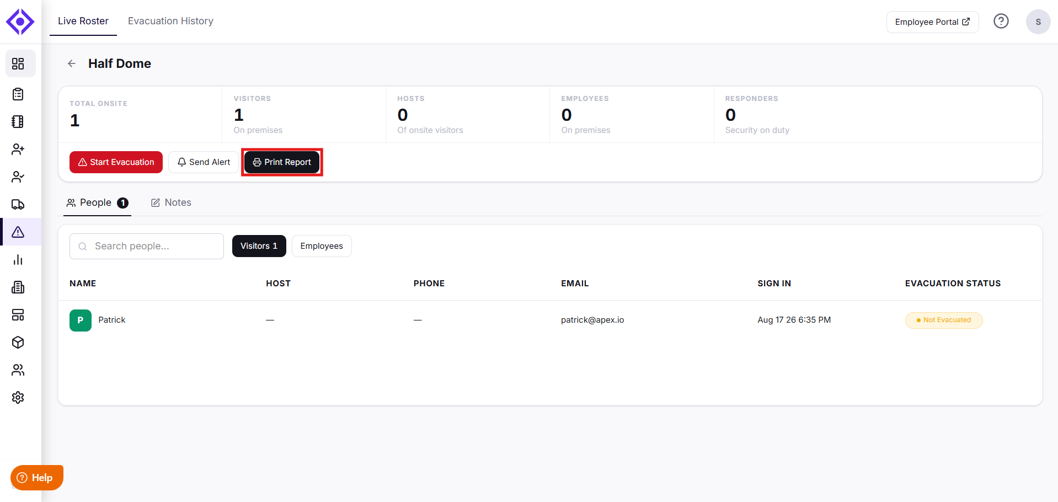
Task: Open the dashboard grid icon in sidebar
Action: point(18,64)
